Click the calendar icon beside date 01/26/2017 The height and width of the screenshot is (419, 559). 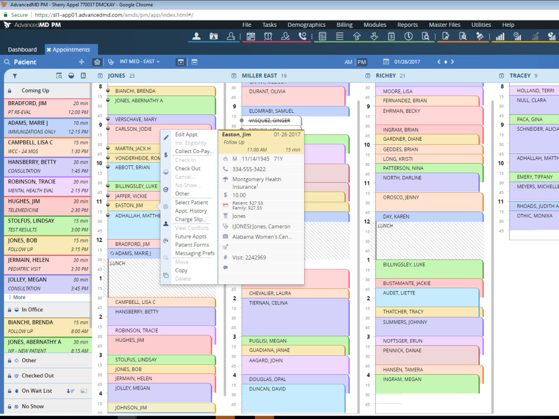[386, 61]
